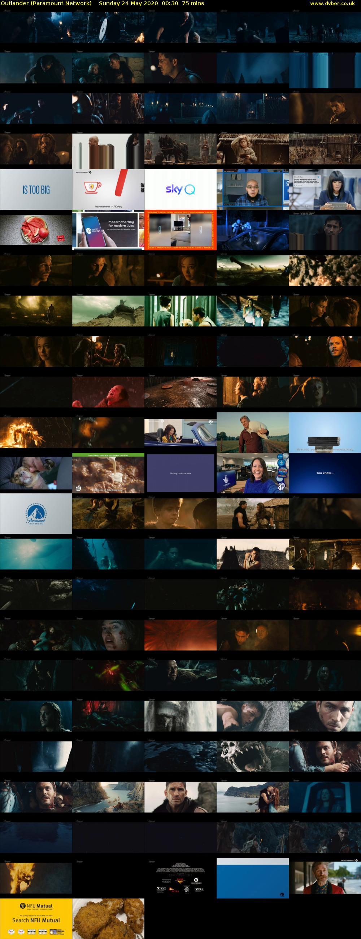Open the 'modern therapy for modern lives' thumbnail
361x939 pixels.
tap(108, 230)
